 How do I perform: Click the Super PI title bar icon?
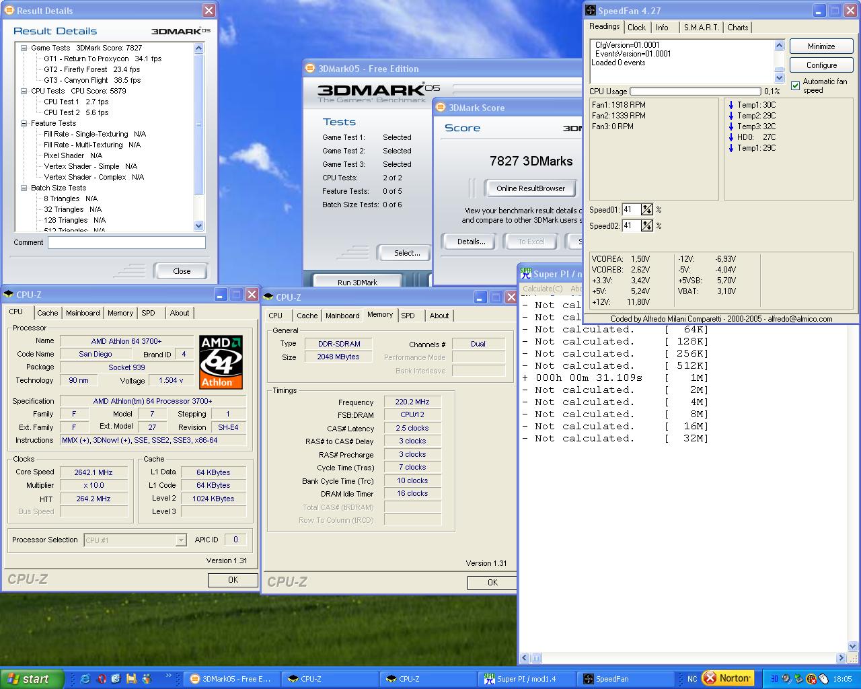click(x=525, y=273)
